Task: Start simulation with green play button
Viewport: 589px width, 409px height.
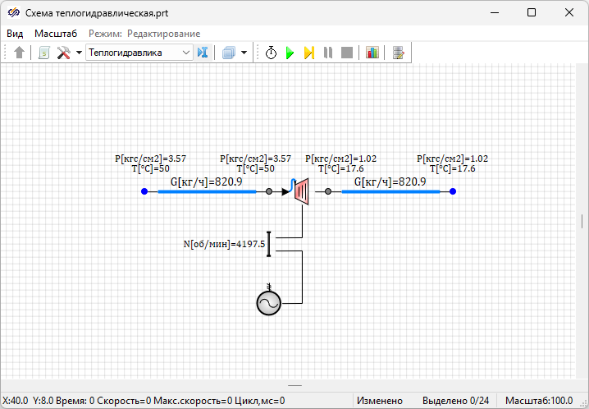Action: (290, 53)
